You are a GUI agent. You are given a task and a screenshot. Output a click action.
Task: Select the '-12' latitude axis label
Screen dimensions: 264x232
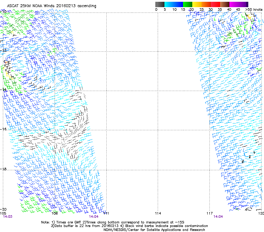pos(3,50)
